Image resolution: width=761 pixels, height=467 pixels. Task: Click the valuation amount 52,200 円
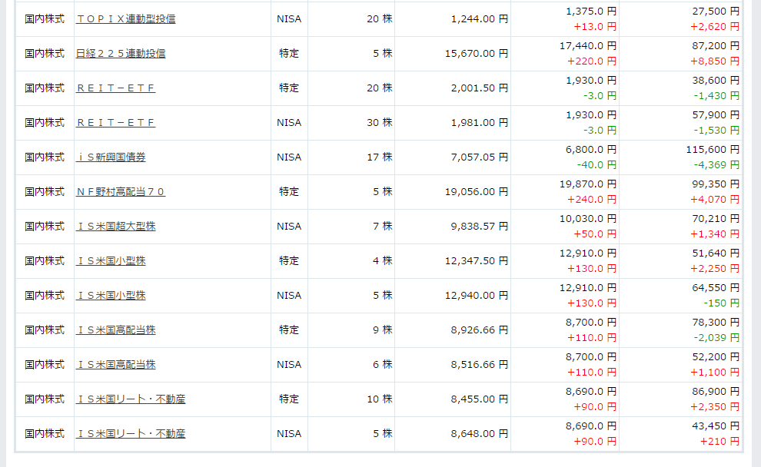[x=716, y=357]
